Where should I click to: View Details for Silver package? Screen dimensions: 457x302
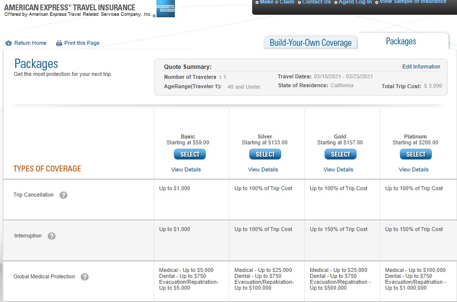click(263, 169)
